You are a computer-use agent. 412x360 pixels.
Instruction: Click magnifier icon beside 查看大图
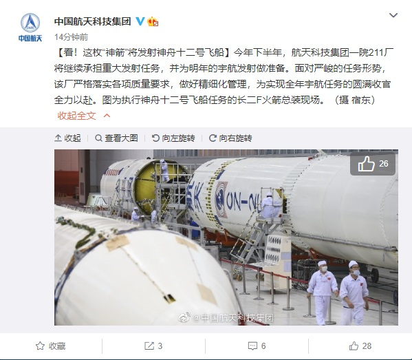pos(98,138)
